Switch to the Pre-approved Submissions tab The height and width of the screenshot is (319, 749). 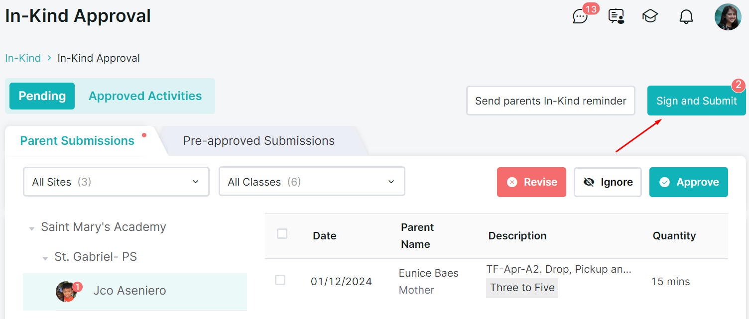[259, 141]
